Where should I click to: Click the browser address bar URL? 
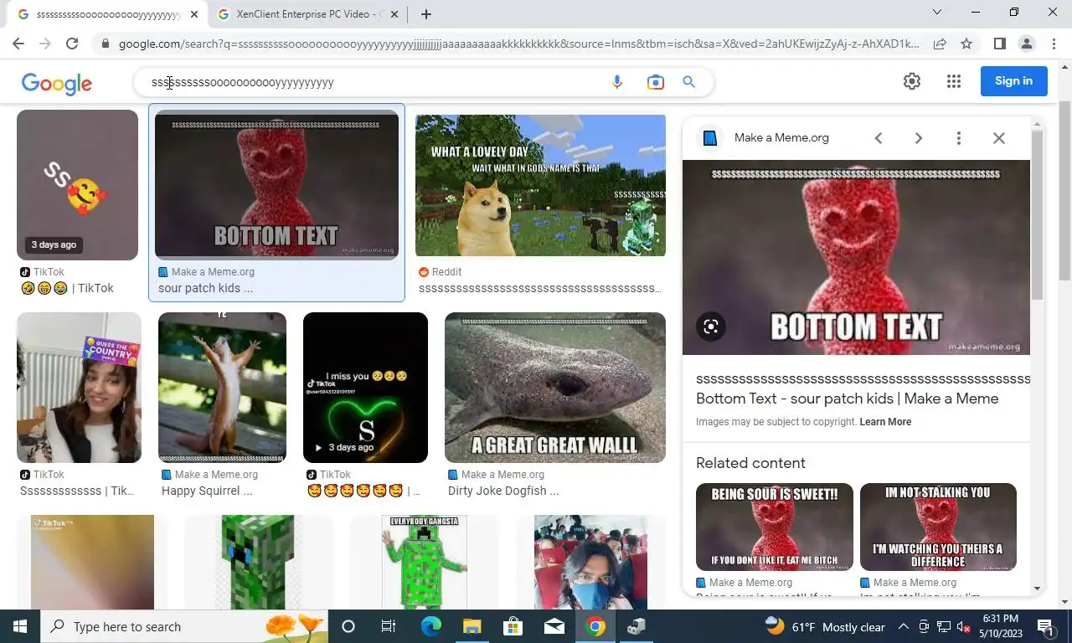coord(519,44)
